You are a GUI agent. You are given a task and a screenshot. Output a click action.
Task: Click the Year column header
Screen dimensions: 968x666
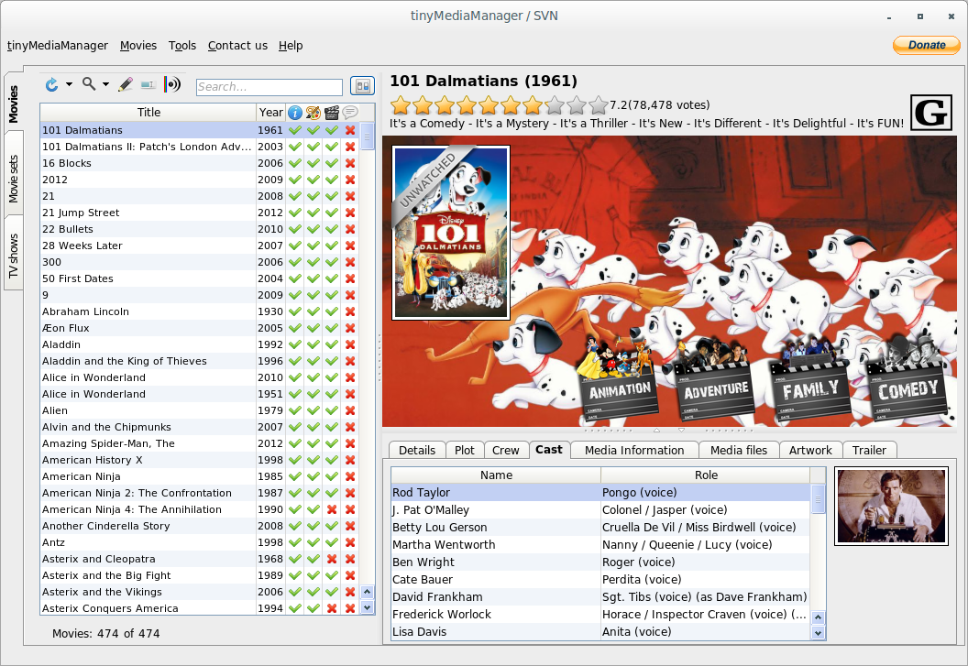271,113
